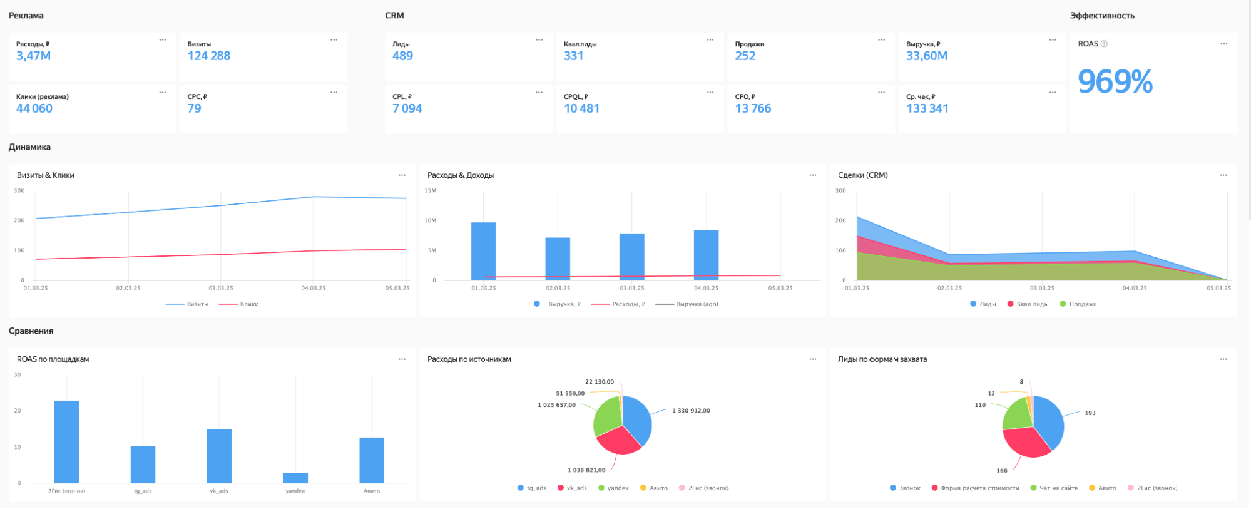Image resolution: width=1251 pixels, height=509 pixels.
Task: Open the three-dot menu on Расходы card
Action: pyautogui.click(x=163, y=40)
